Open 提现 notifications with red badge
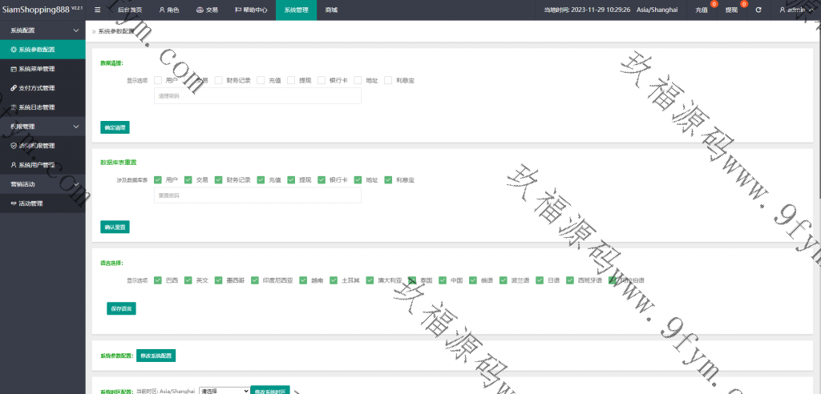The width and height of the screenshot is (821, 394). click(x=731, y=10)
